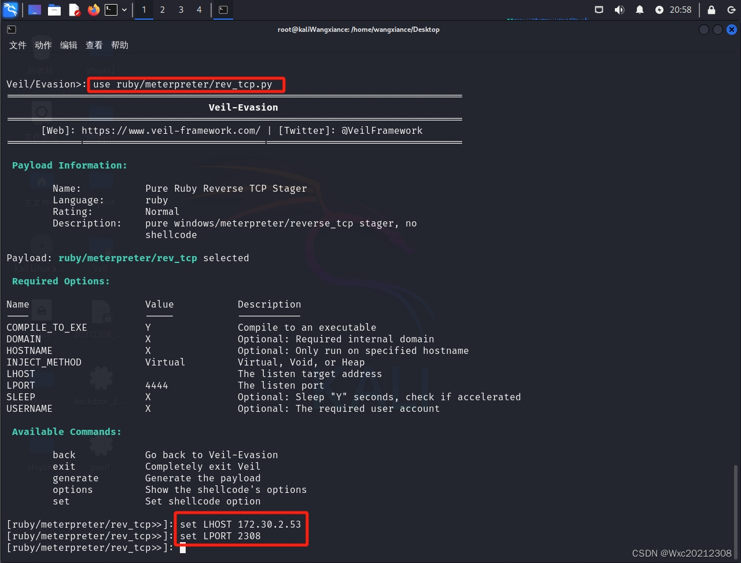The width and height of the screenshot is (741, 563).
Task: Launch Firefox from the top panel
Action: pyautogui.click(x=94, y=10)
